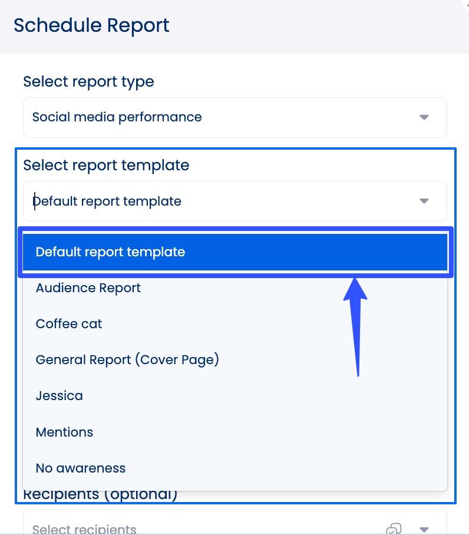The height and width of the screenshot is (535, 469).
Task: Select the Audience Report template
Action: pyautogui.click(x=88, y=288)
